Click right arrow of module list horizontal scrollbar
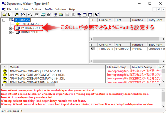This screenshot has height=113, width=166. tap(159, 85)
